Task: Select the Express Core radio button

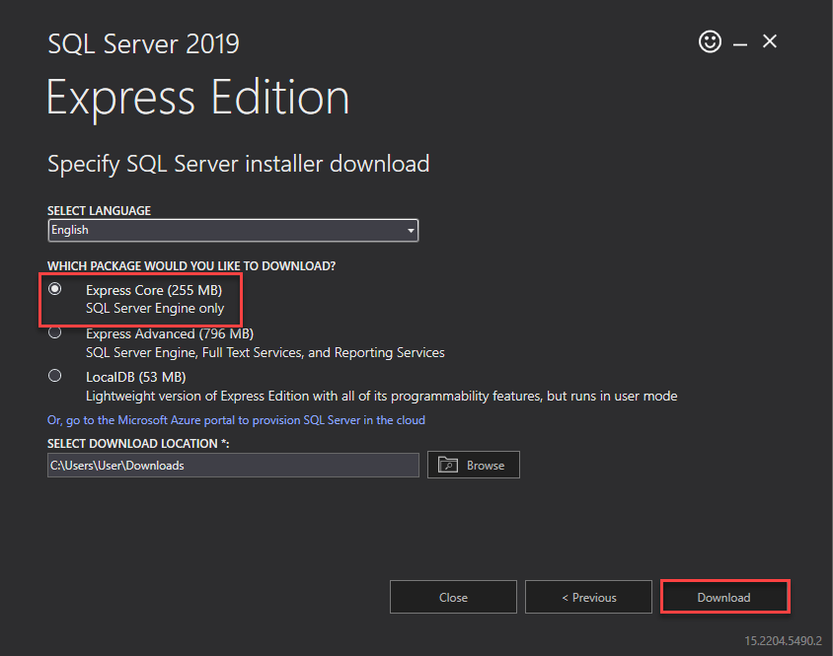Action: click(54, 289)
